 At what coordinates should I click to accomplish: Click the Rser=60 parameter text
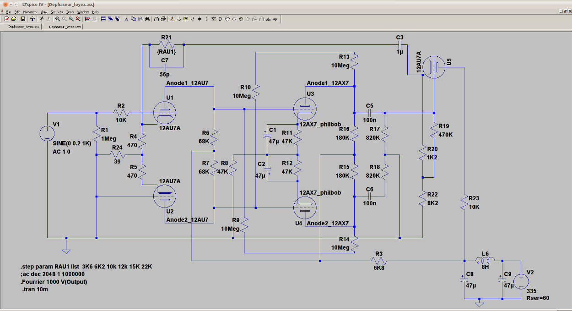538,298
